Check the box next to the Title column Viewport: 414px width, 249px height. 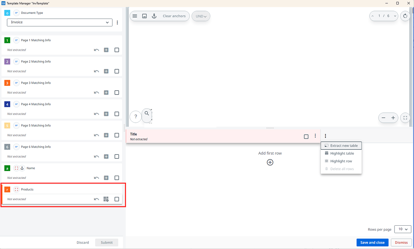tap(306, 136)
